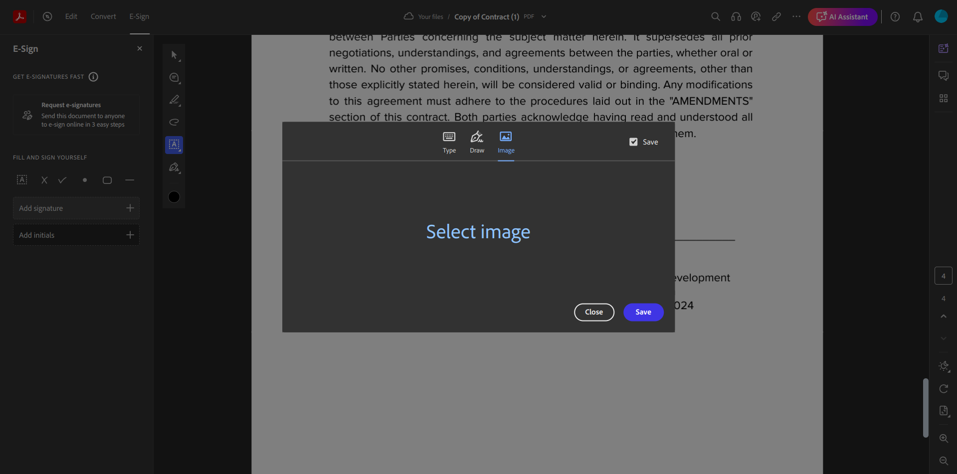Viewport: 957px width, 474px height.
Task: Open the E-Sign menu tab
Action: [x=139, y=16]
